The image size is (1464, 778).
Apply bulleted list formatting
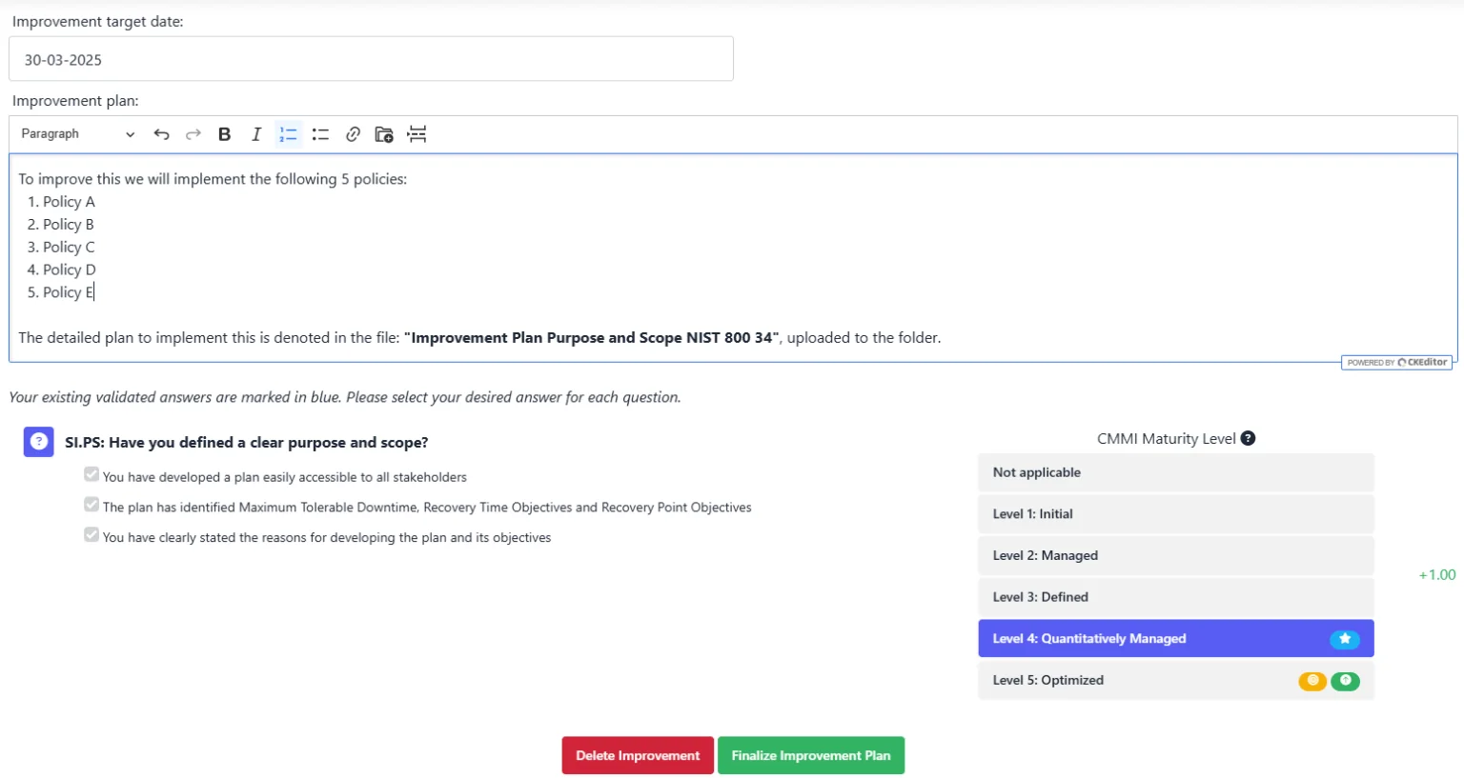point(320,134)
